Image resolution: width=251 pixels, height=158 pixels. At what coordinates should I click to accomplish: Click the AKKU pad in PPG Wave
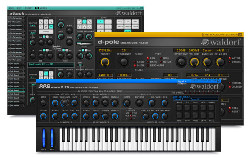click(211, 115)
